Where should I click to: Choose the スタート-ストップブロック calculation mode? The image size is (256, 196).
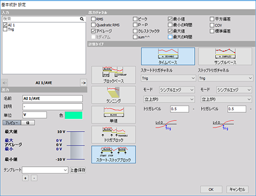pos(114,154)
